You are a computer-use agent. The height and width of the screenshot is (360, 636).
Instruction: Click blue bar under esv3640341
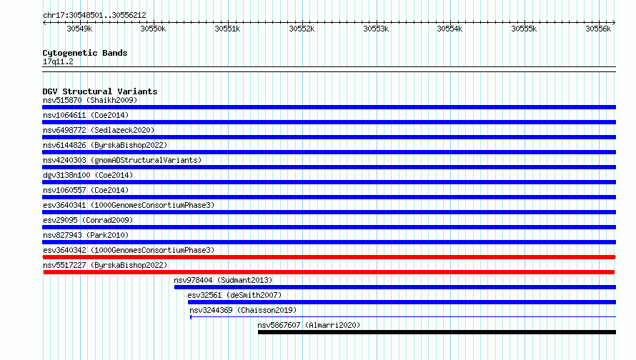pyautogui.click(x=329, y=212)
